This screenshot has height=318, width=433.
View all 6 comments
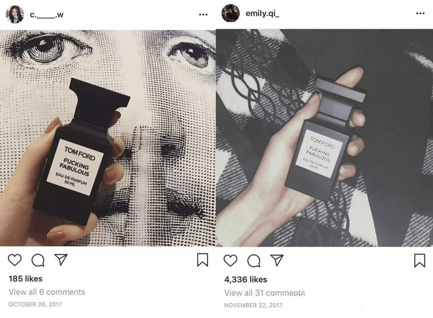(x=47, y=292)
